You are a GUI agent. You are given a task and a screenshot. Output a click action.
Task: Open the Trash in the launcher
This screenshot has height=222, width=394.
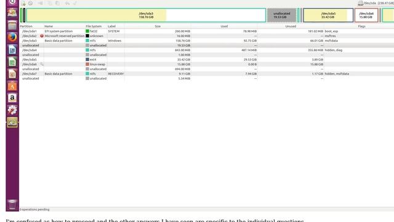click(x=12, y=204)
